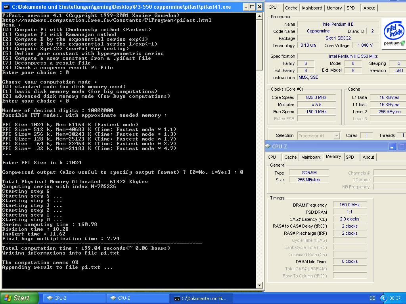Click the CAS# Latency value 2.0 clocks

(350, 219)
